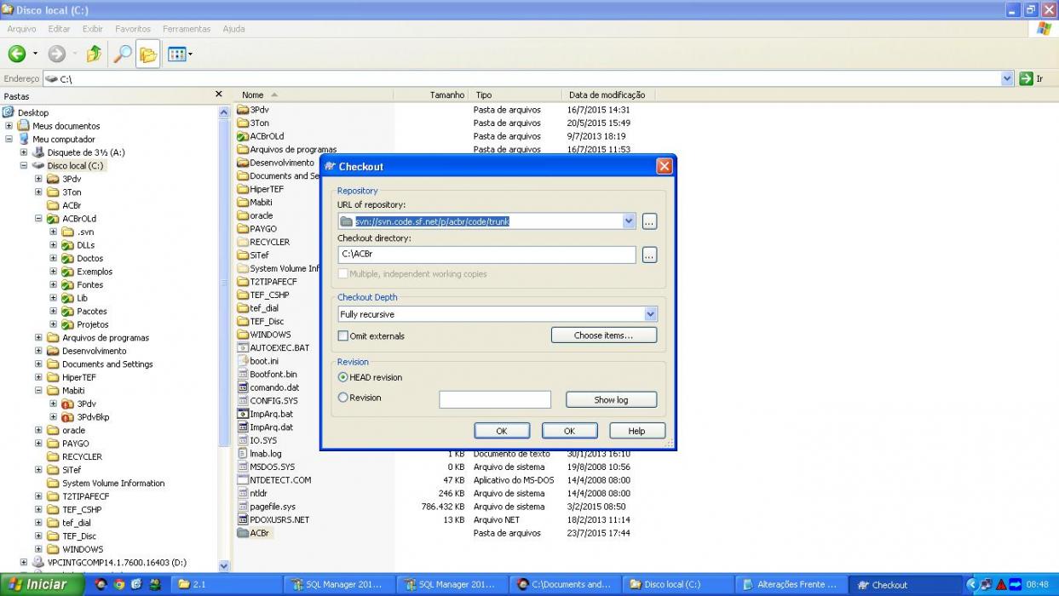Screen dimensions: 1059x596
Task: Click the Revision number input field
Action: (495, 399)
